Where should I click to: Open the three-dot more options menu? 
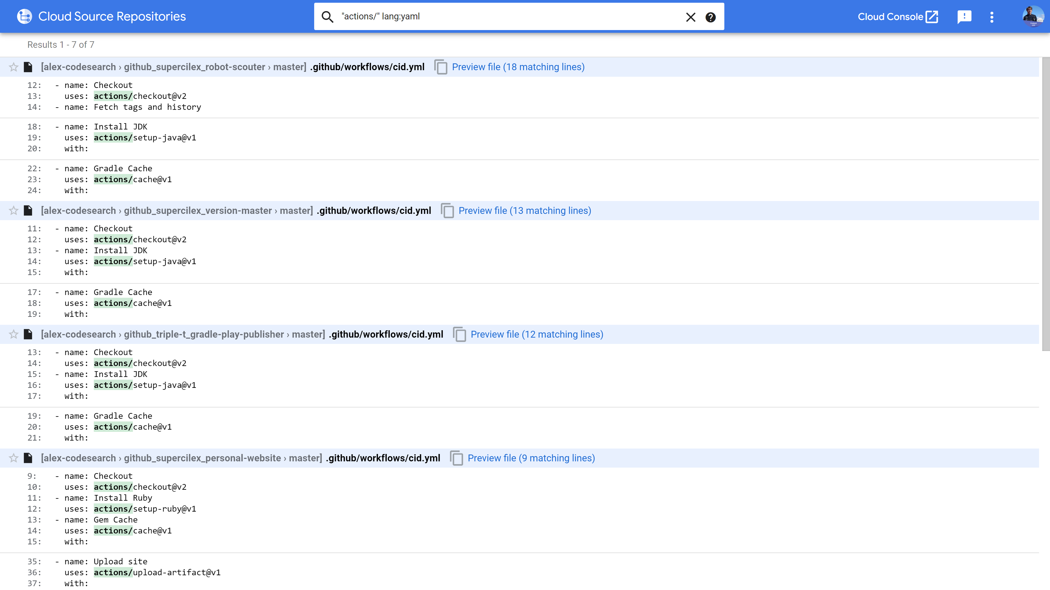point(992,17)
